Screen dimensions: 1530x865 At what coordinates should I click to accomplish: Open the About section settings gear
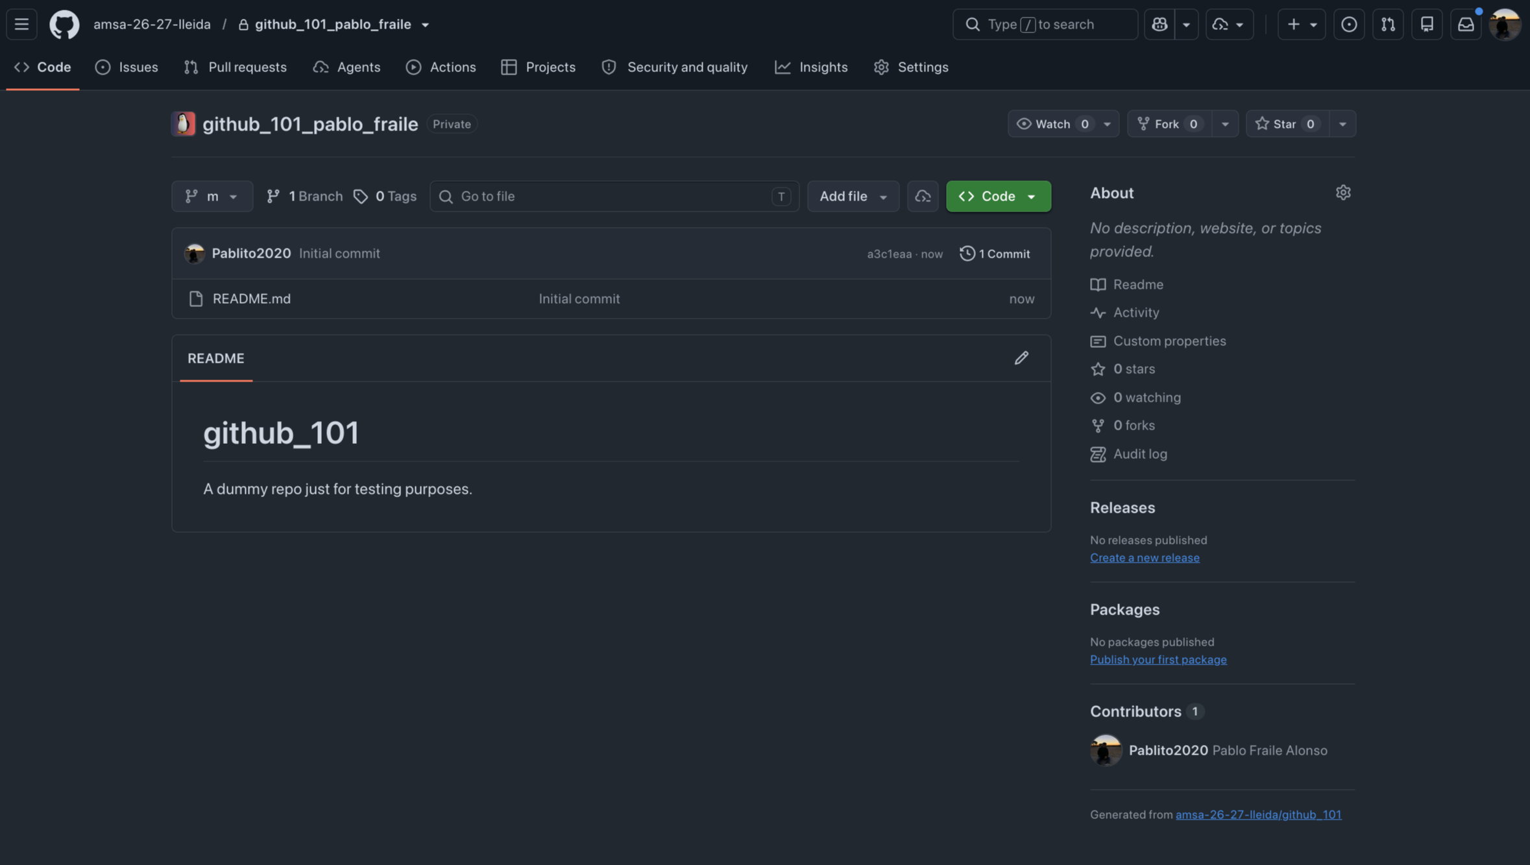(x=1343, y=193)
